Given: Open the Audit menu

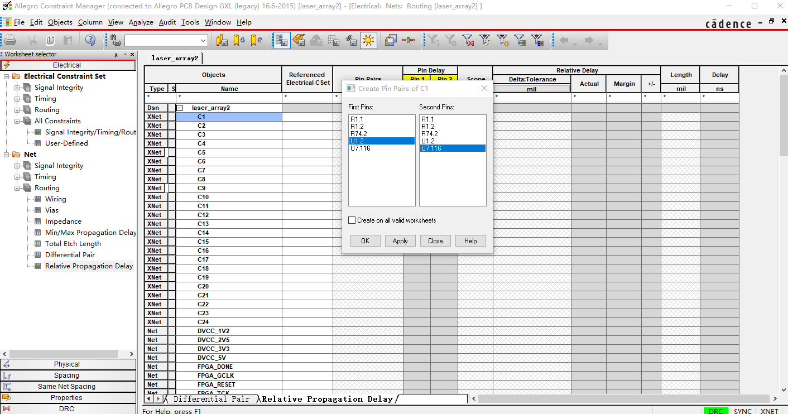Looking at the screenshot, I should tap(167, 22).
